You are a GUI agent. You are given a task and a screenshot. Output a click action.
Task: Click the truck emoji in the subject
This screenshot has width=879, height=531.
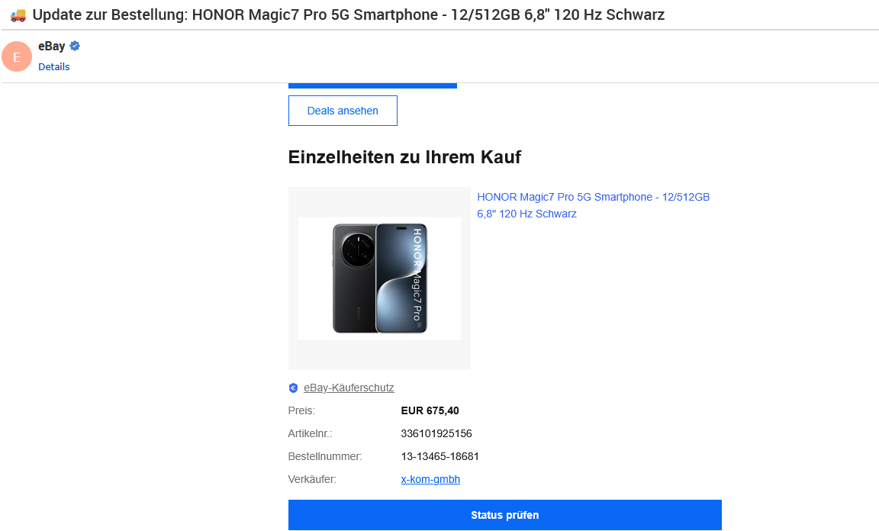pyautogui.click(x=18, y=15)
